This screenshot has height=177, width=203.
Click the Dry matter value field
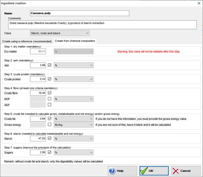38,52
